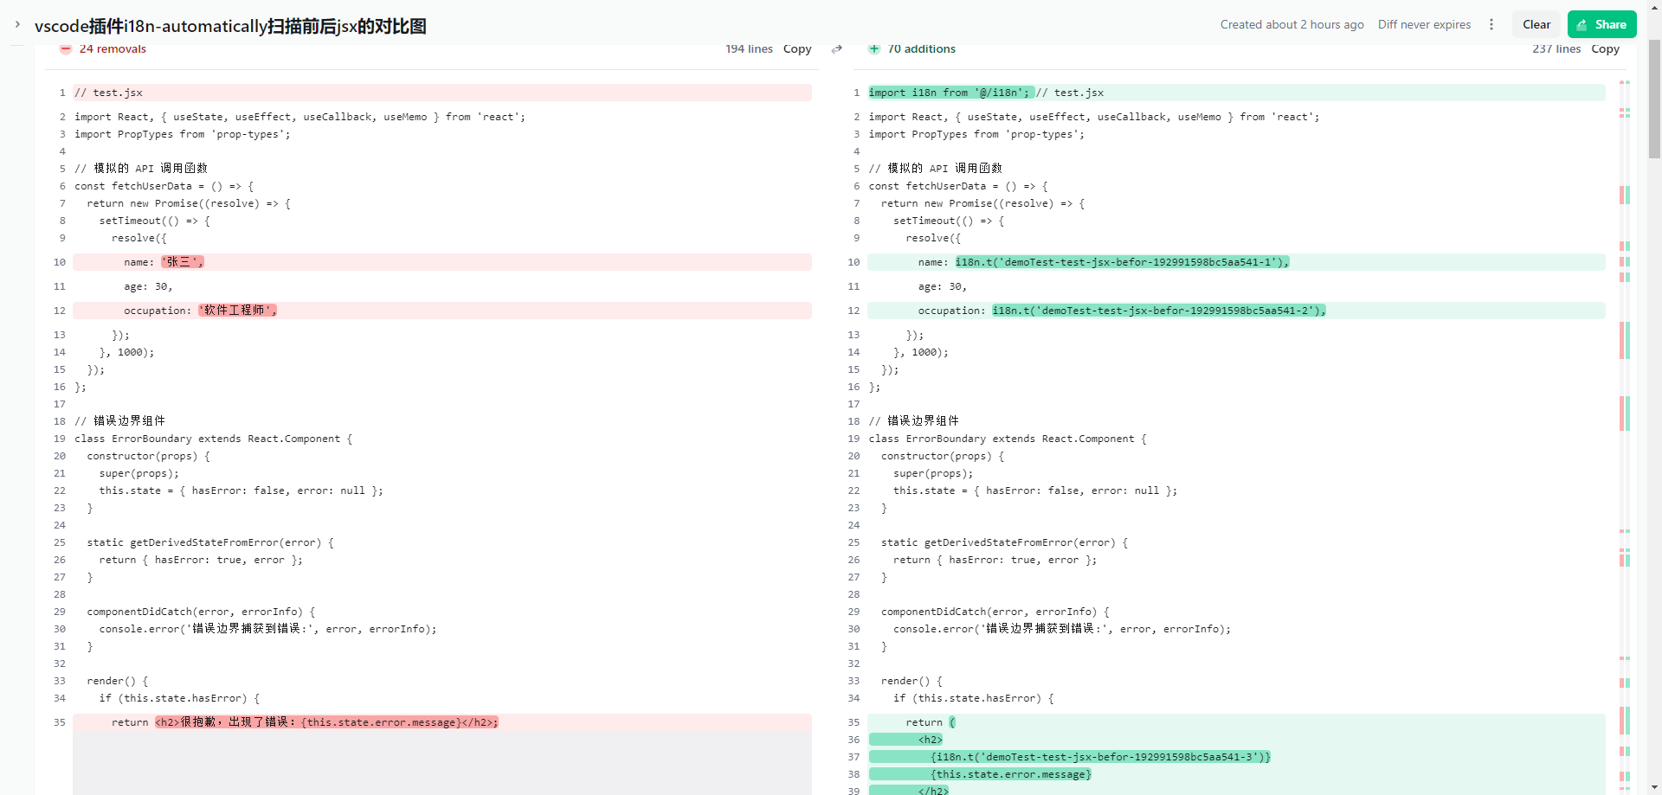Copy the left original text
This screenshot has height=795, width=1662.
click(797, 49)
